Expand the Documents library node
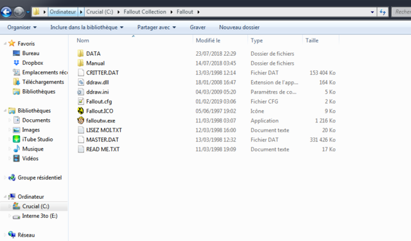 10,120
